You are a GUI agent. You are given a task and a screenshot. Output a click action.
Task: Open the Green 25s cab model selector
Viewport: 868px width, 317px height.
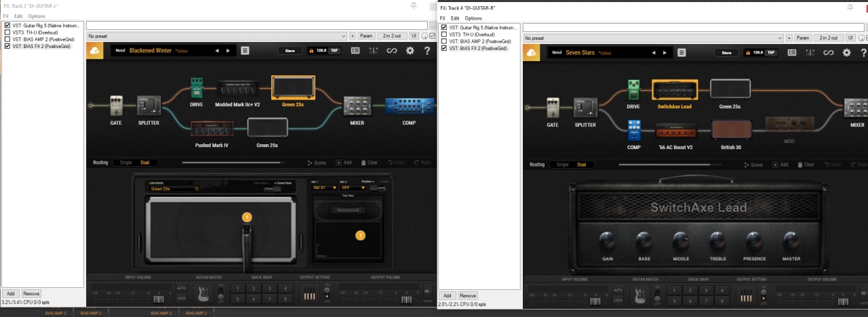[x=174, y=189]
